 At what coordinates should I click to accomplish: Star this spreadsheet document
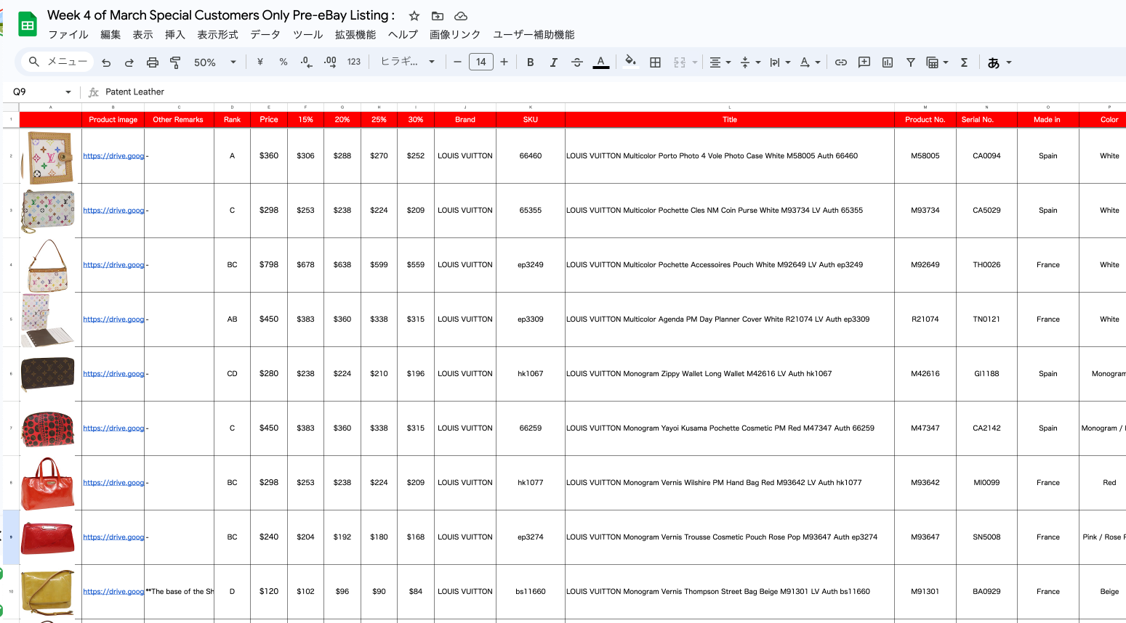click(x=414, y=16)
